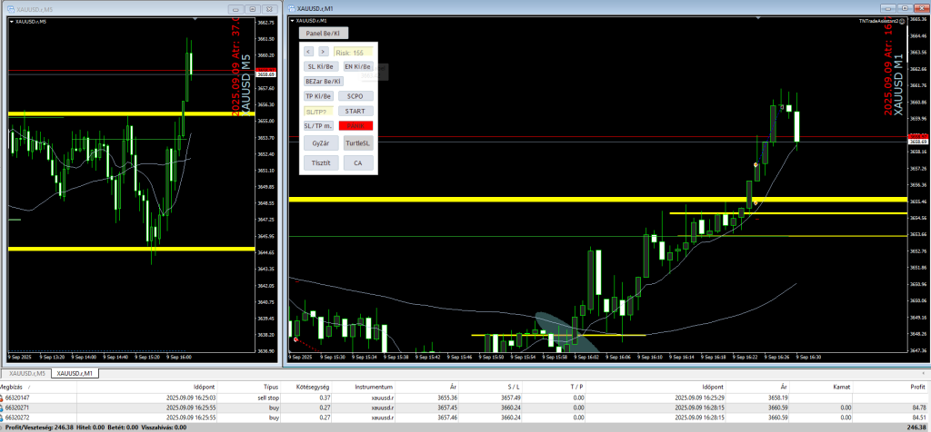Select the XAUUSD.r,M1 chart tab
This screenshot has width=931, height=432.
pos(77,373)
